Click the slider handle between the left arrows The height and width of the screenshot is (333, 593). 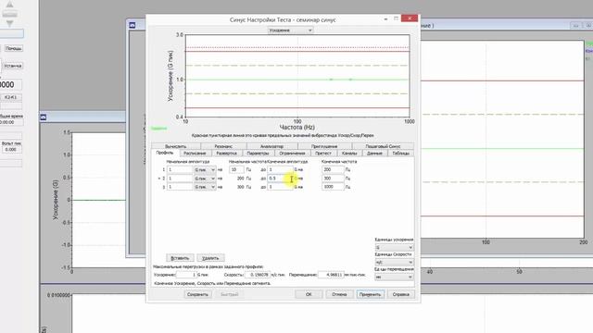click(10, 14)
